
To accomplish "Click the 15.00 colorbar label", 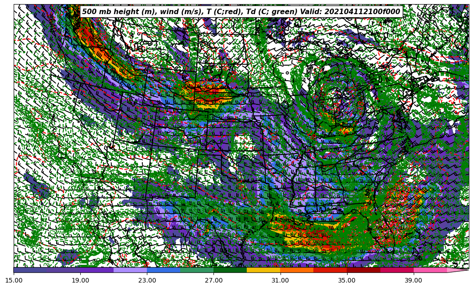I will [x=14, y=280].
